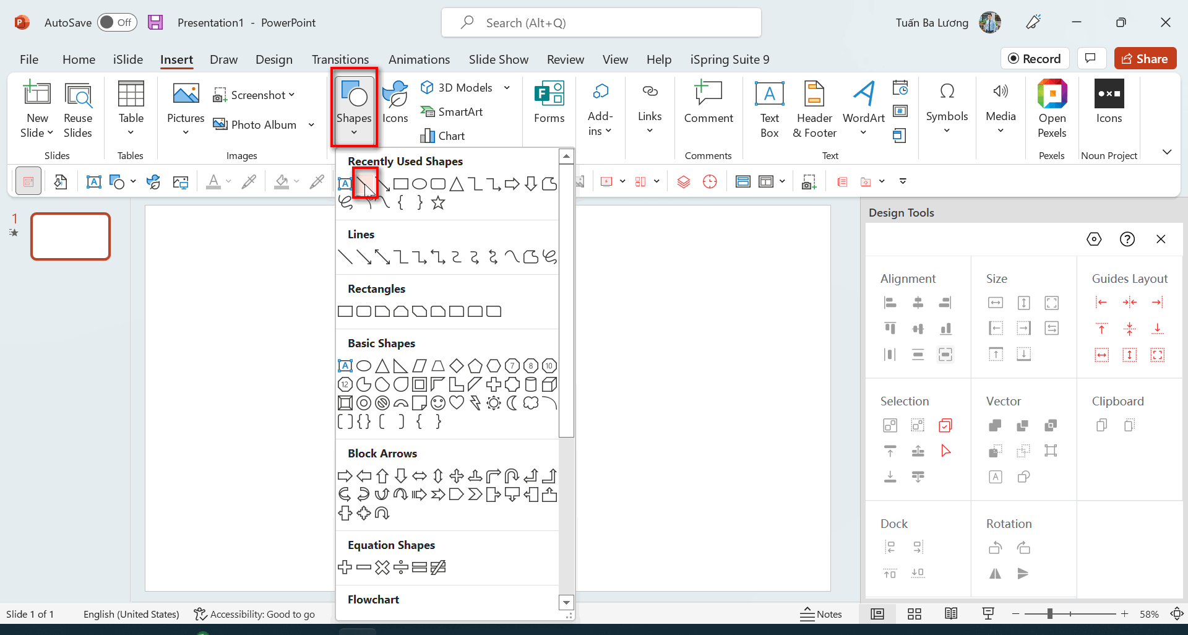Click the Record button
This screenshot has height=635, width=1188.
(1035, 59)
